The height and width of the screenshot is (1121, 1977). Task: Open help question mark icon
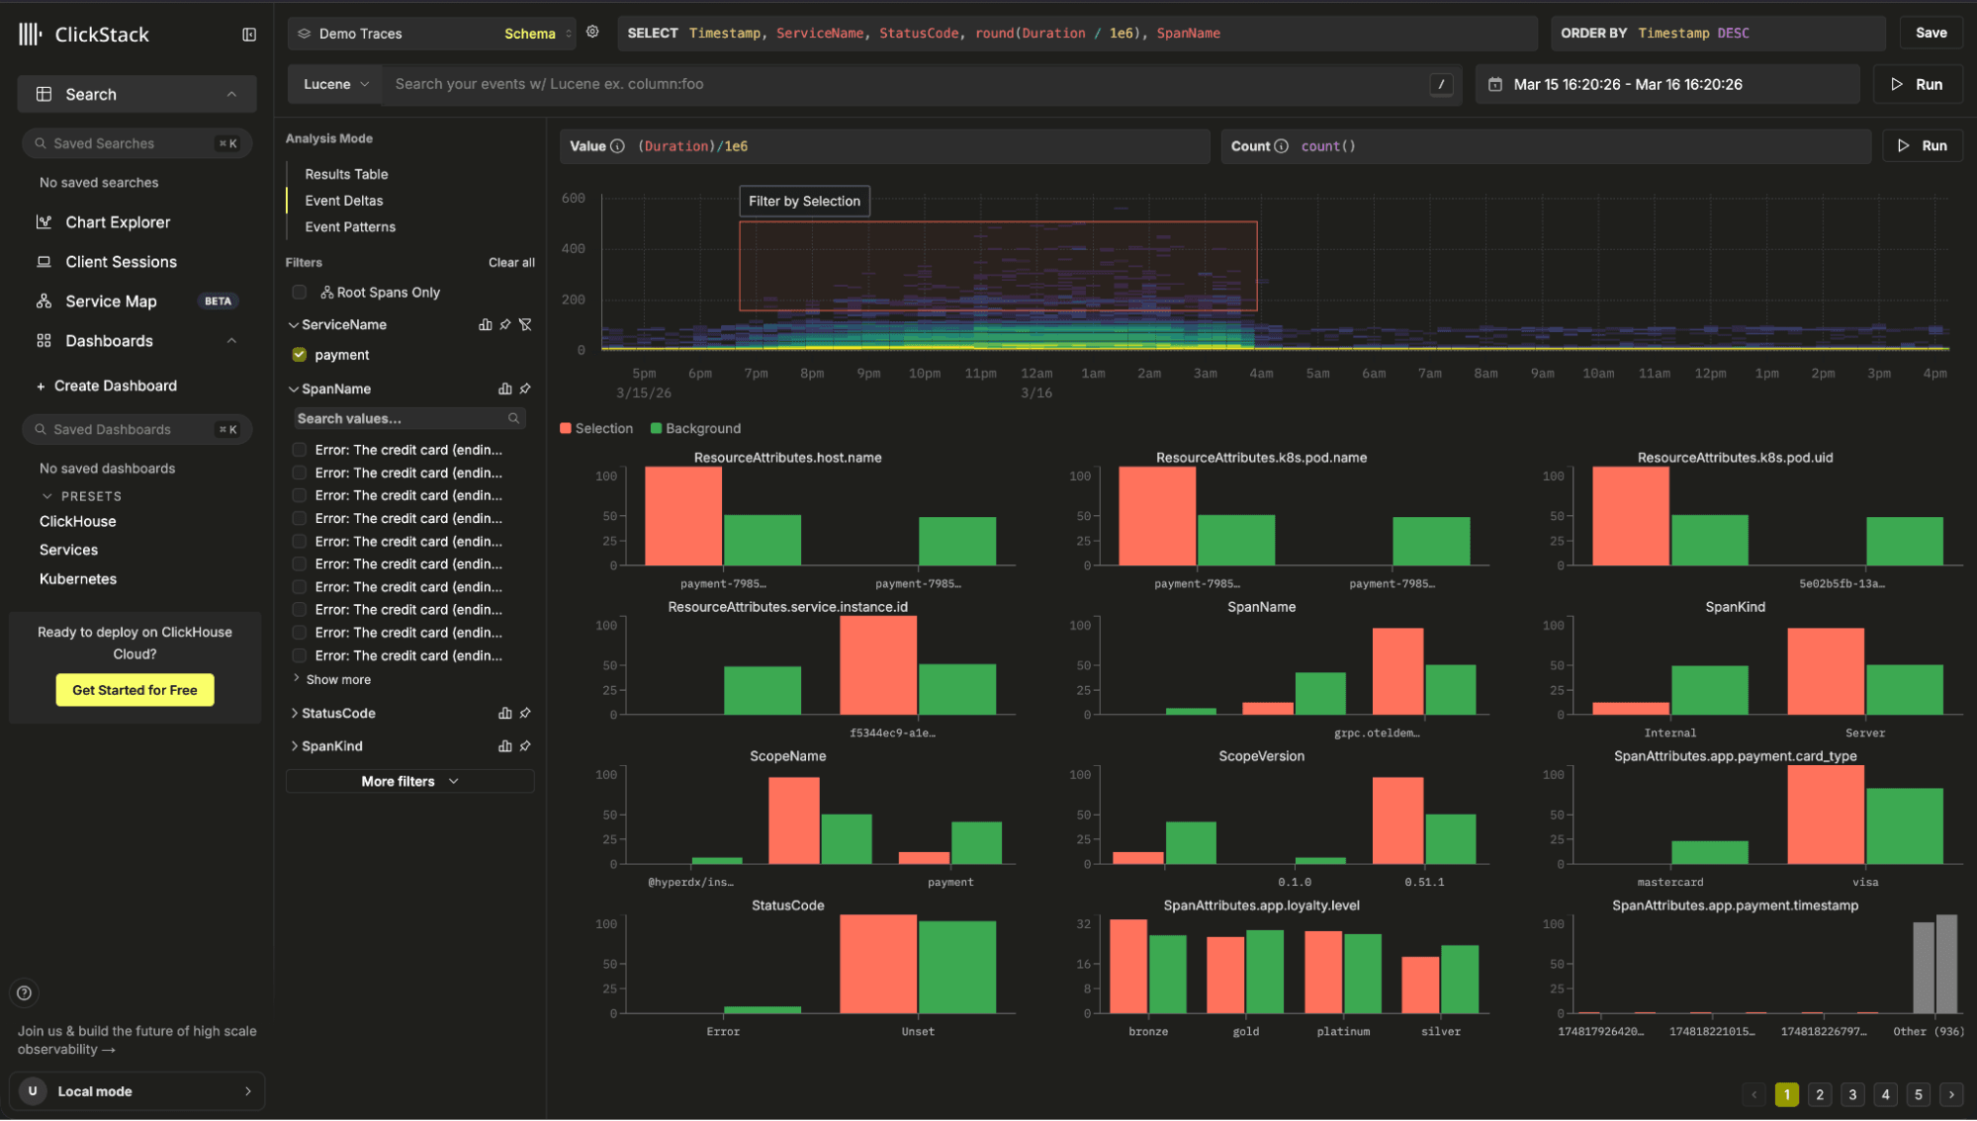click(x=25, y=992)
